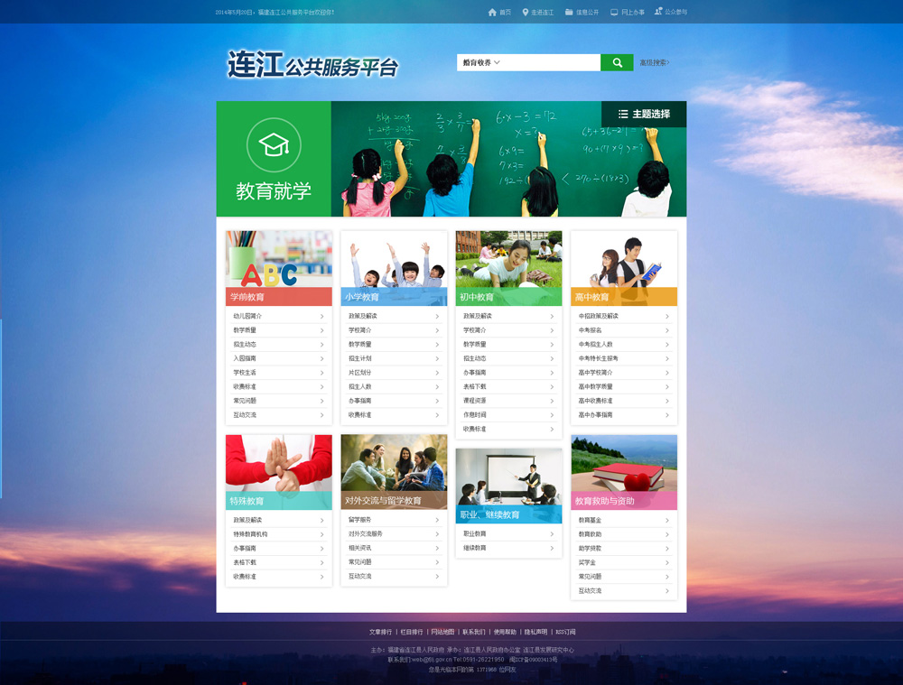The width and height of the screenshot is (903, 685).
Task: Click the folder icon for 信息公开
Action: click(569, 13)
